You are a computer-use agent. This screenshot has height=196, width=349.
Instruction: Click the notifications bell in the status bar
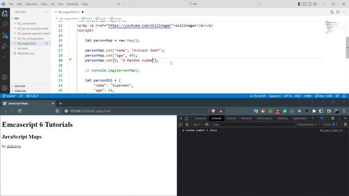coord(344,96)
